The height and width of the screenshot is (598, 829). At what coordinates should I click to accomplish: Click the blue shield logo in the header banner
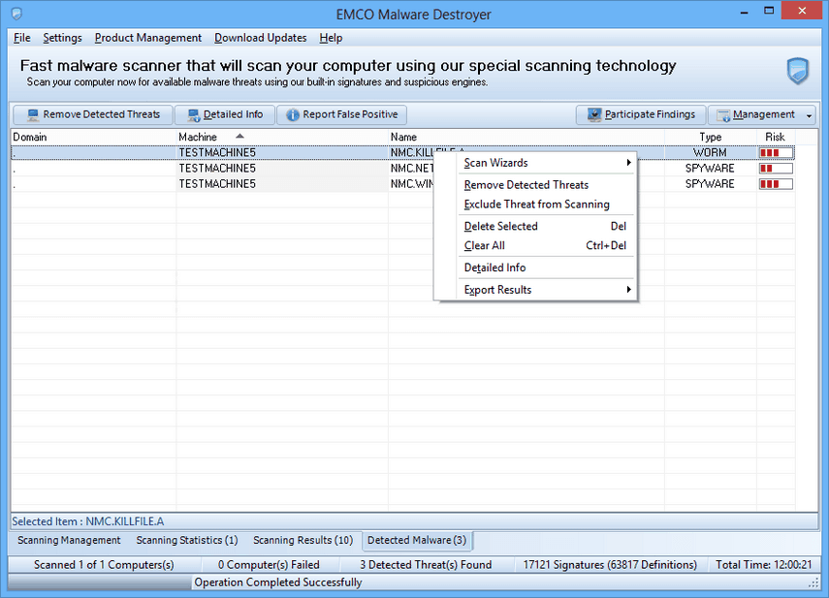tap(797, 71)
